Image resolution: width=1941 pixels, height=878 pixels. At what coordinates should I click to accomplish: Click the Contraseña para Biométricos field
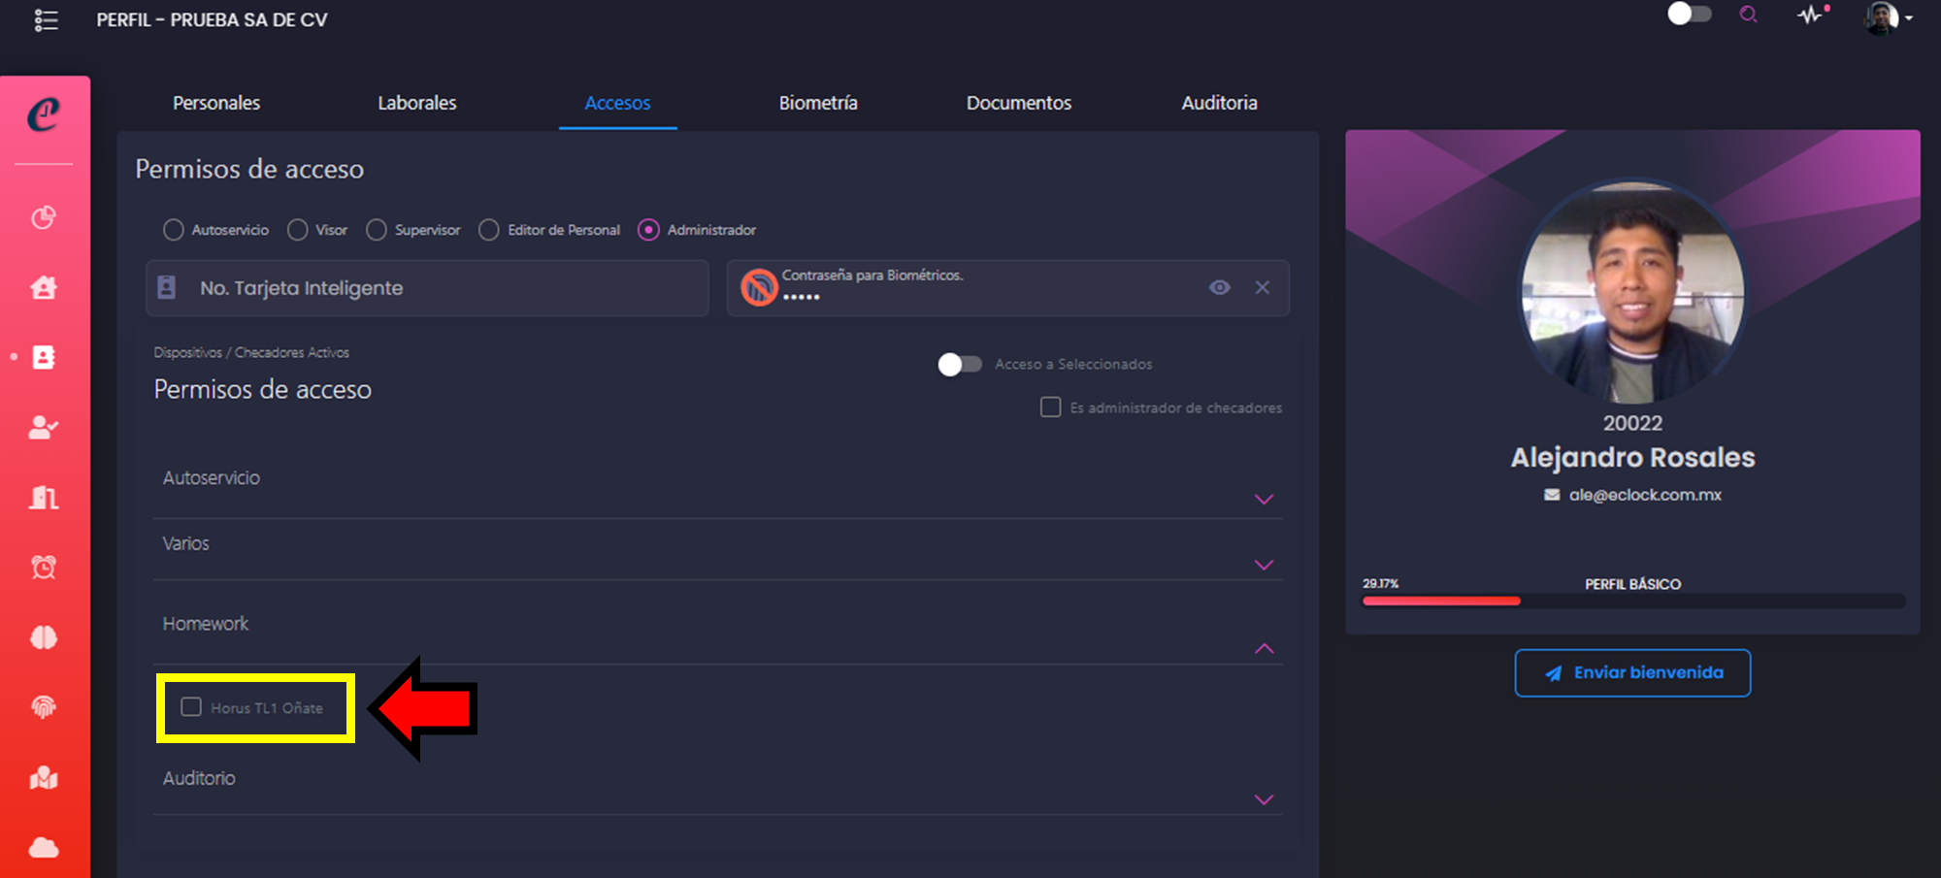point(1007,288)
